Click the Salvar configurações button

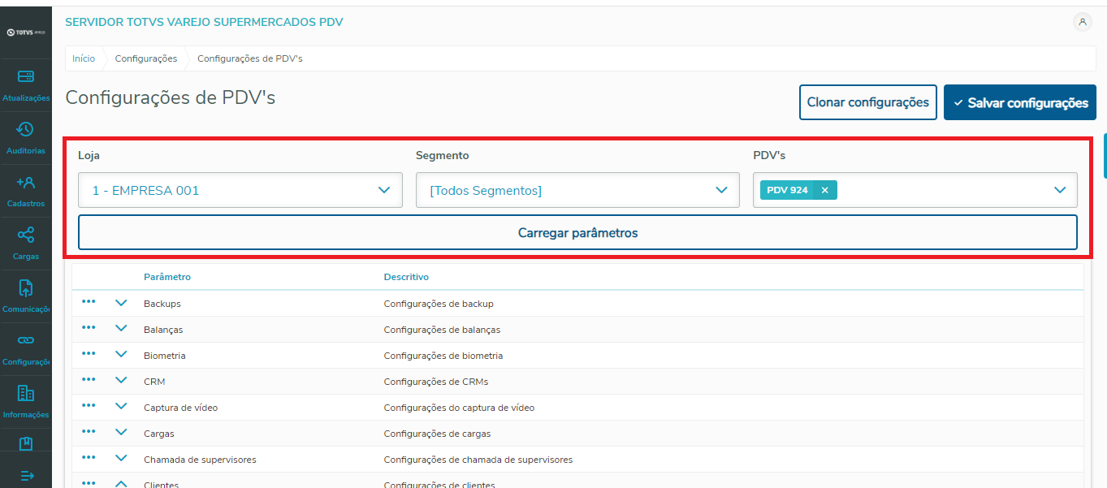(1019, 102)
